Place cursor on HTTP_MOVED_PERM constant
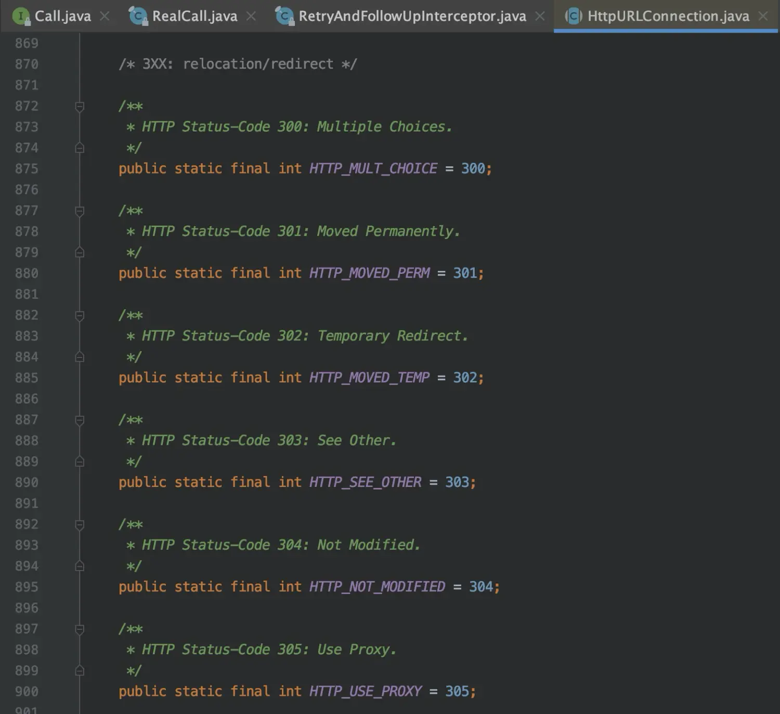This screenshot has height=714, width=780. tap(369, 273)
